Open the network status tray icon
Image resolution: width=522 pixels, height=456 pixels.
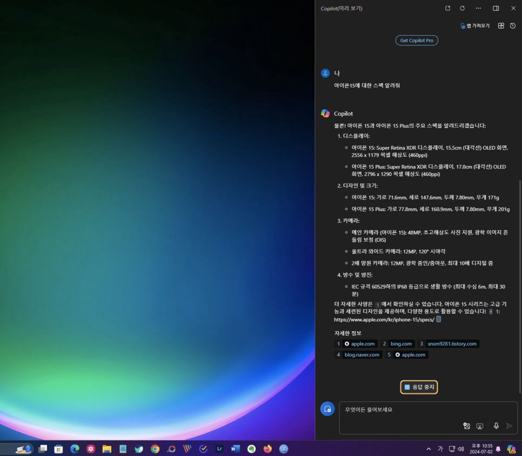click(x=452, y=448)
